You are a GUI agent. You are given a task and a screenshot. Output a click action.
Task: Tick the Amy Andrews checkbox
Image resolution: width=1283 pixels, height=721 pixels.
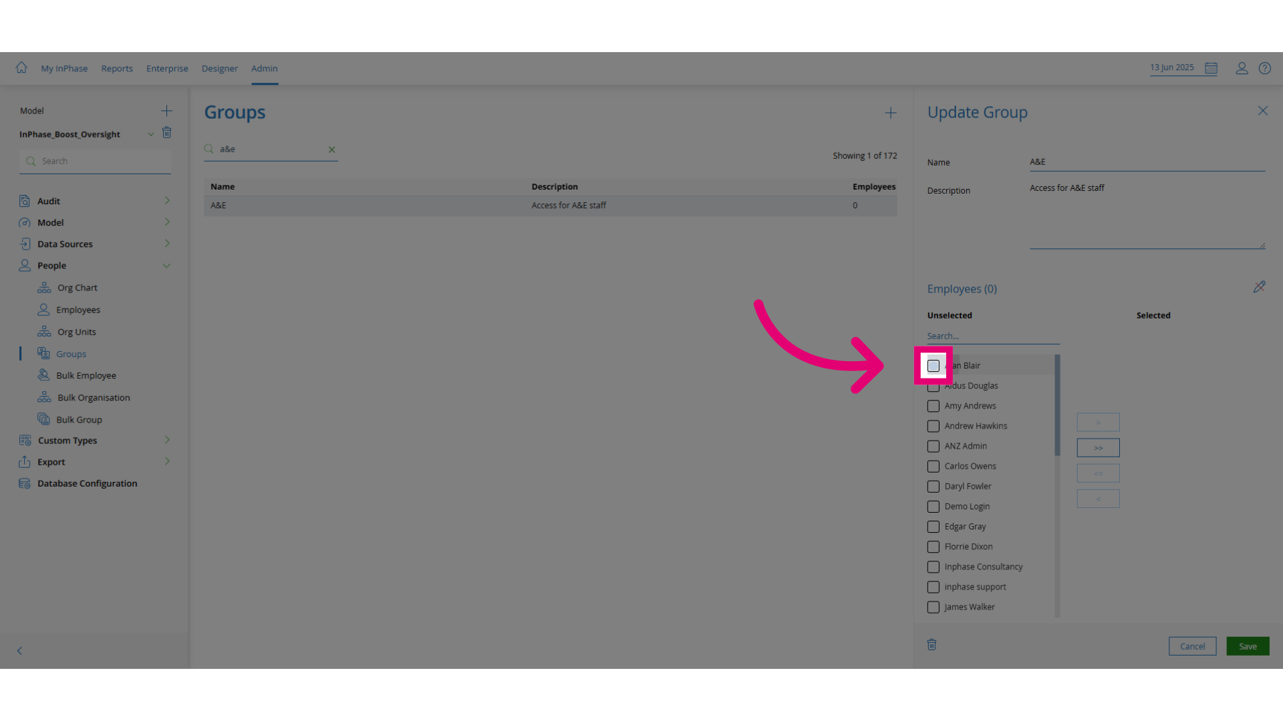934,406
